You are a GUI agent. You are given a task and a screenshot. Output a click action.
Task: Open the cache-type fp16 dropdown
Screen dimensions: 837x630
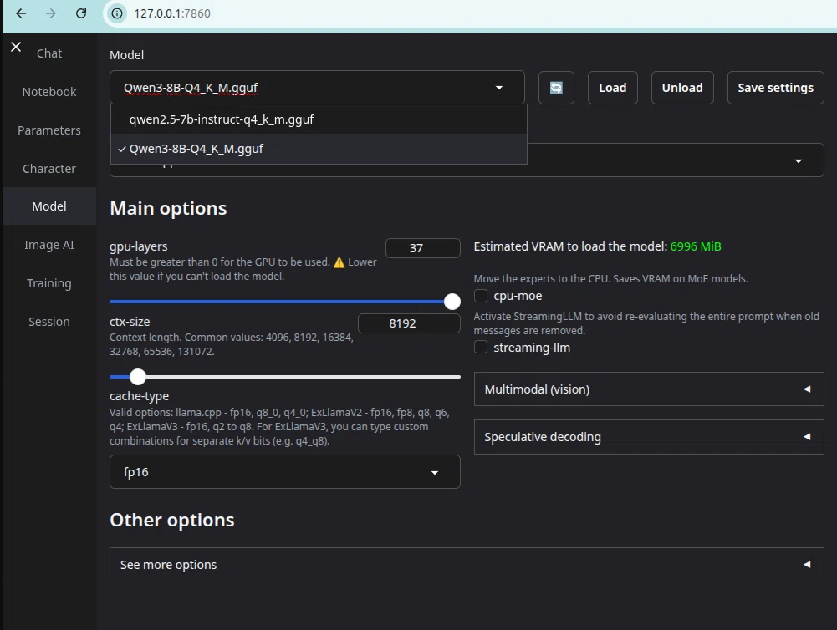[x=285, y=471]
